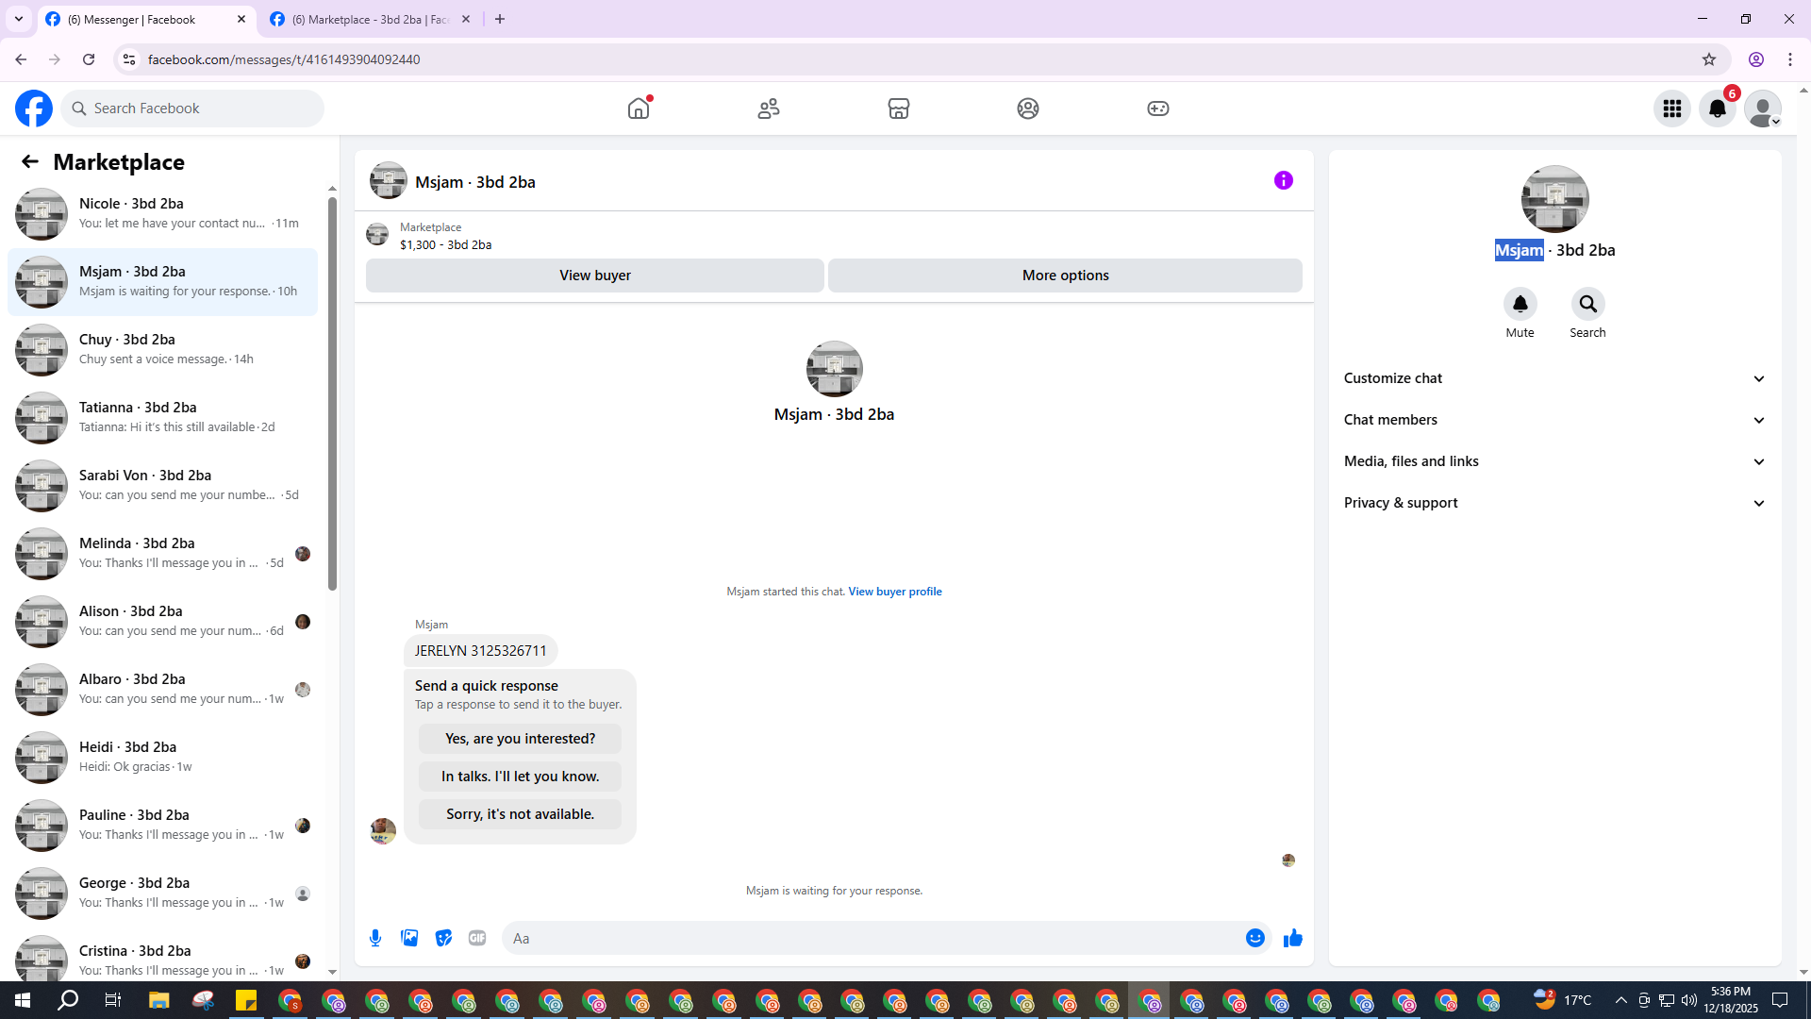Send a thumbs-up like
The height and width of the screenshot is (1019, 1811).
click(x=1293, y=938)
